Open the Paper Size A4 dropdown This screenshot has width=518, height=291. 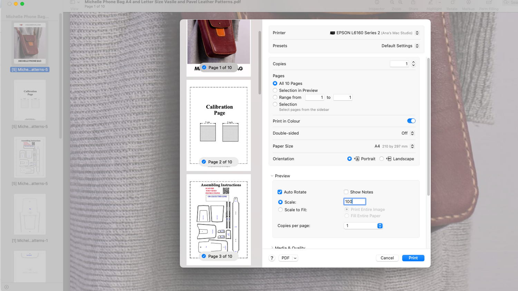pyautogui.click(x=394, y=146)
